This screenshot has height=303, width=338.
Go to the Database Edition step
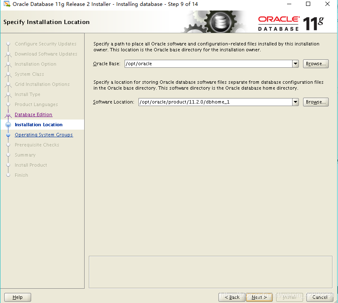pyautogui.click(x=33, y=114)
